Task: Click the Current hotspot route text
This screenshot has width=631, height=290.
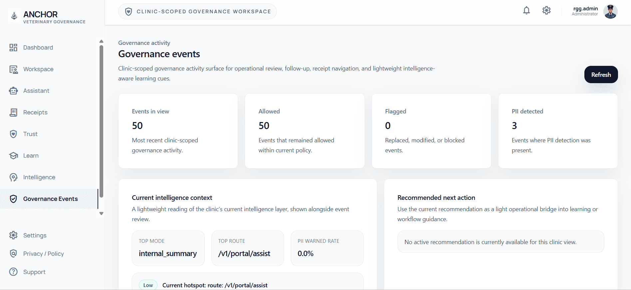Action: 215,285
